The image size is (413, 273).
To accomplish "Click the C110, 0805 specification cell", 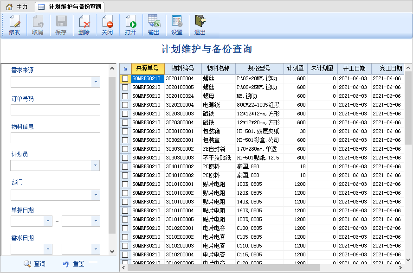I will [x=259, y=246].
